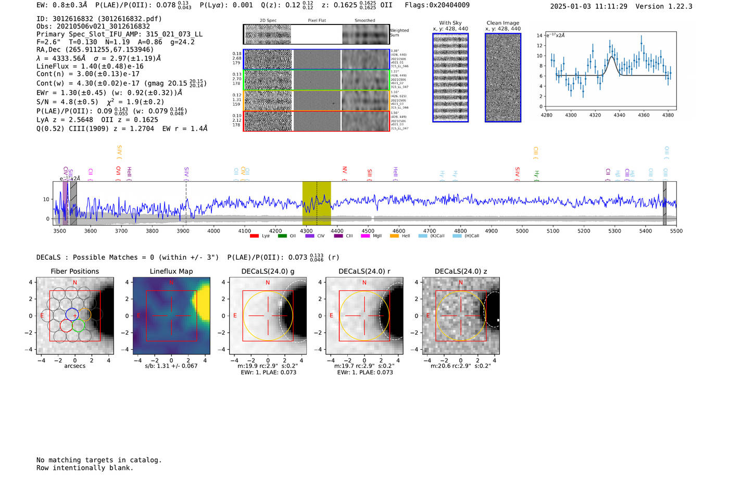Click the Q(0.52) CIII(1909) line

pos(122,129)
